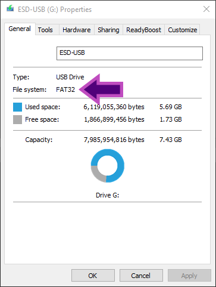216x287 pixels.
Task: Click the drive usage donut chart
Action: pyautogui.click(x=108, y=166)
